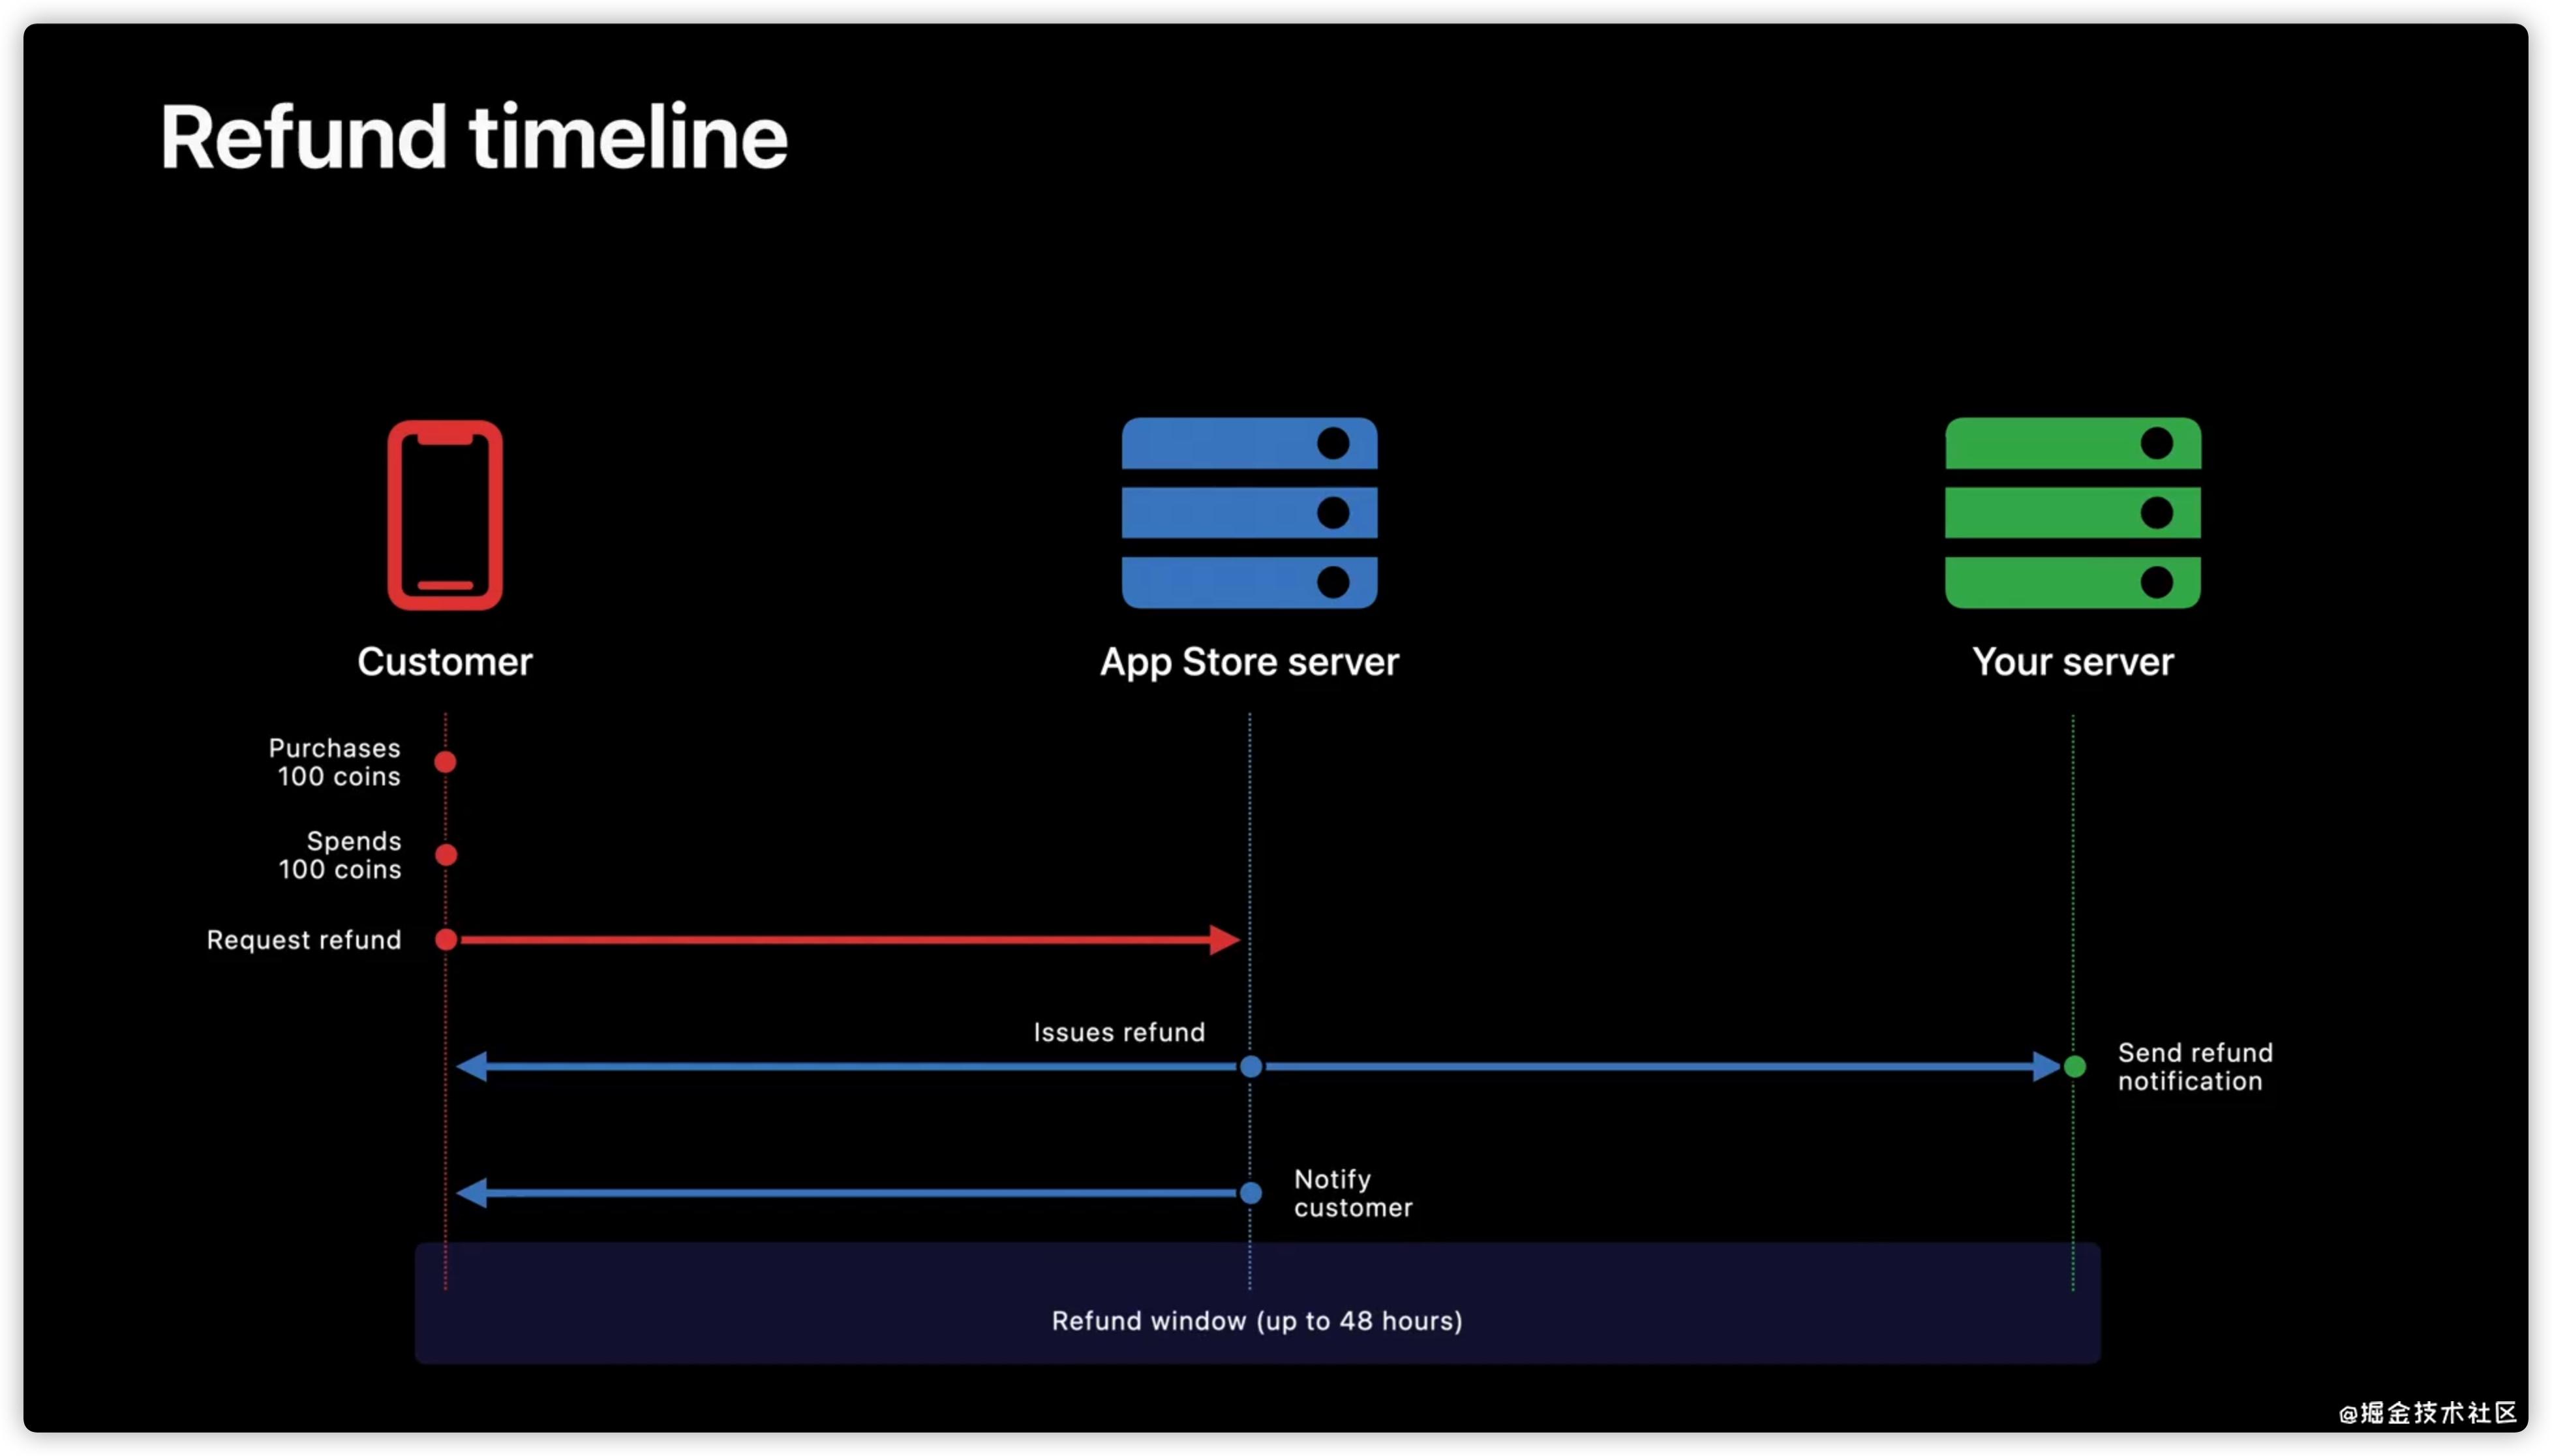Click the blue Issues refund dot
Viewport: 2552px width, 1456px height.
1250,1066
